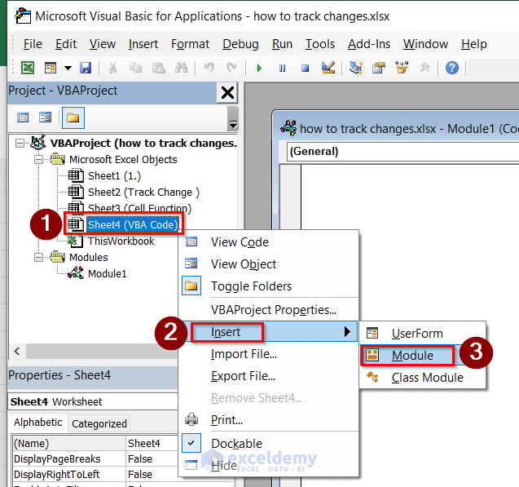Select Module in Insert submenu
Image resolution: width=519 pixels, height=487 pixels.
[422, 356]
